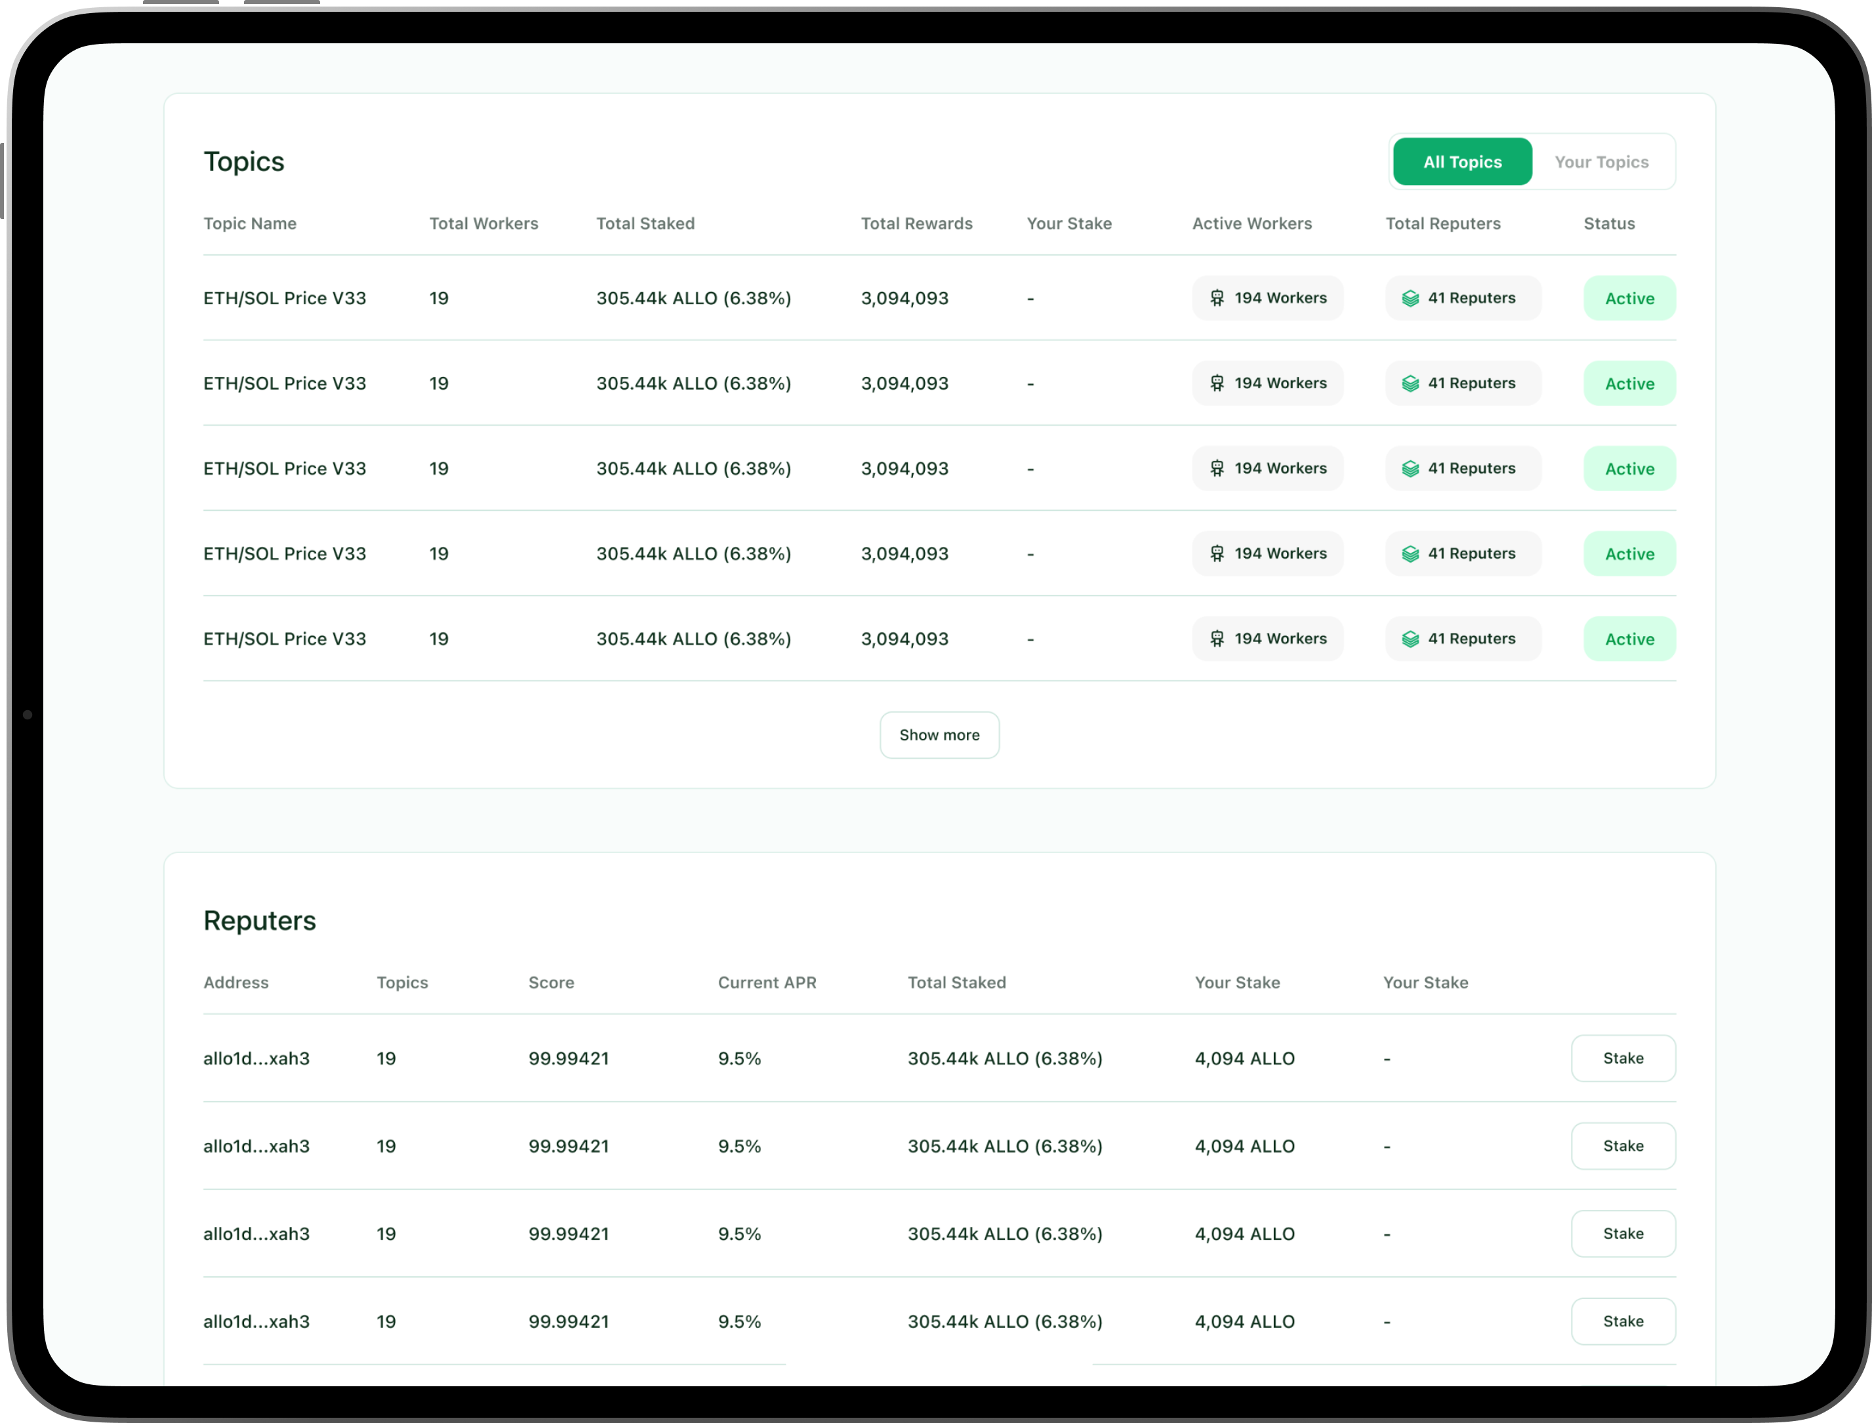Click Active status badge in third topic row
Screen dimensions: 1872x1423
(1629, 468)
